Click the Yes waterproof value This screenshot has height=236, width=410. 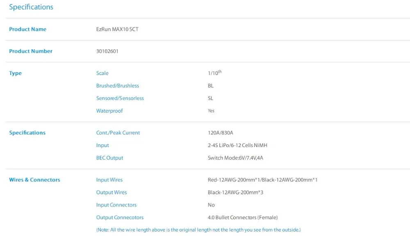click(x=211, y=111)
